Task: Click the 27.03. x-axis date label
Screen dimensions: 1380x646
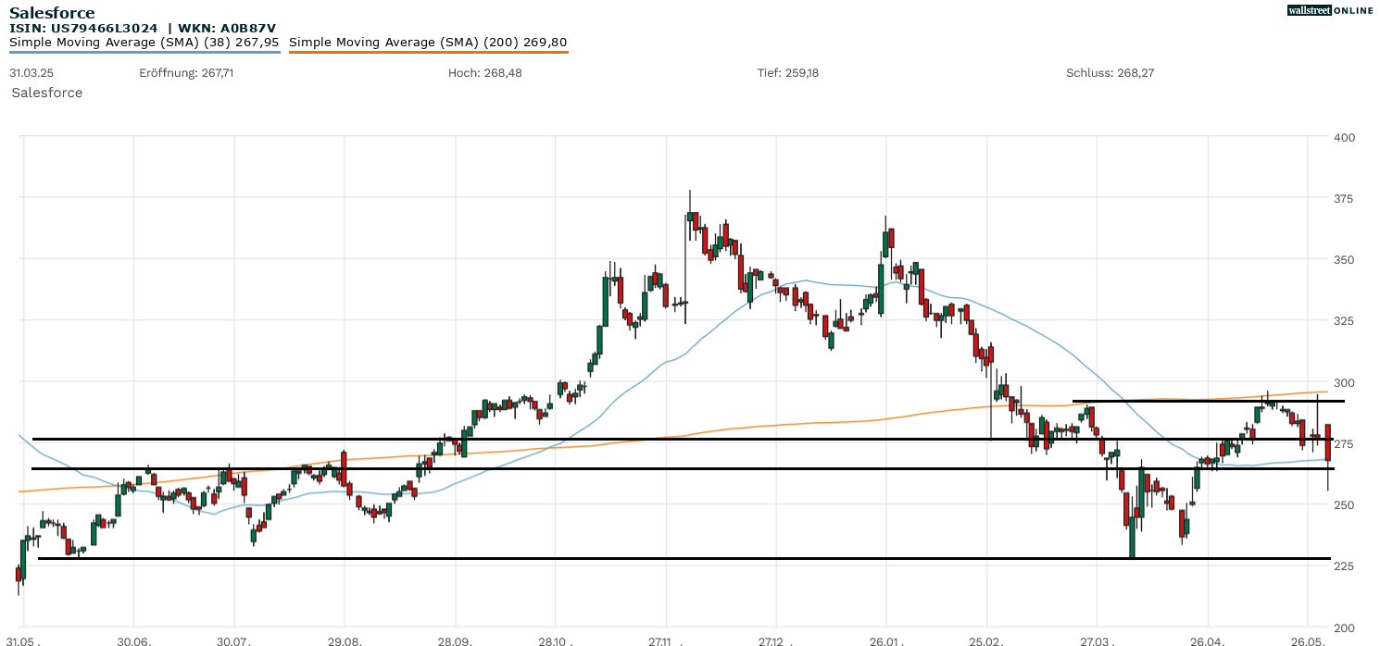Action: 1097,640
